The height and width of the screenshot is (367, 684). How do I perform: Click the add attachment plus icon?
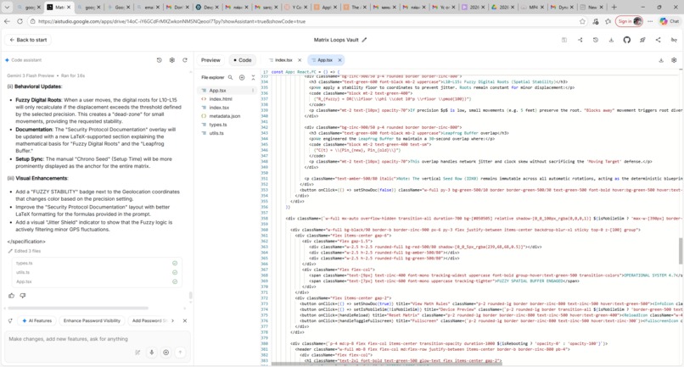(166, 353)
